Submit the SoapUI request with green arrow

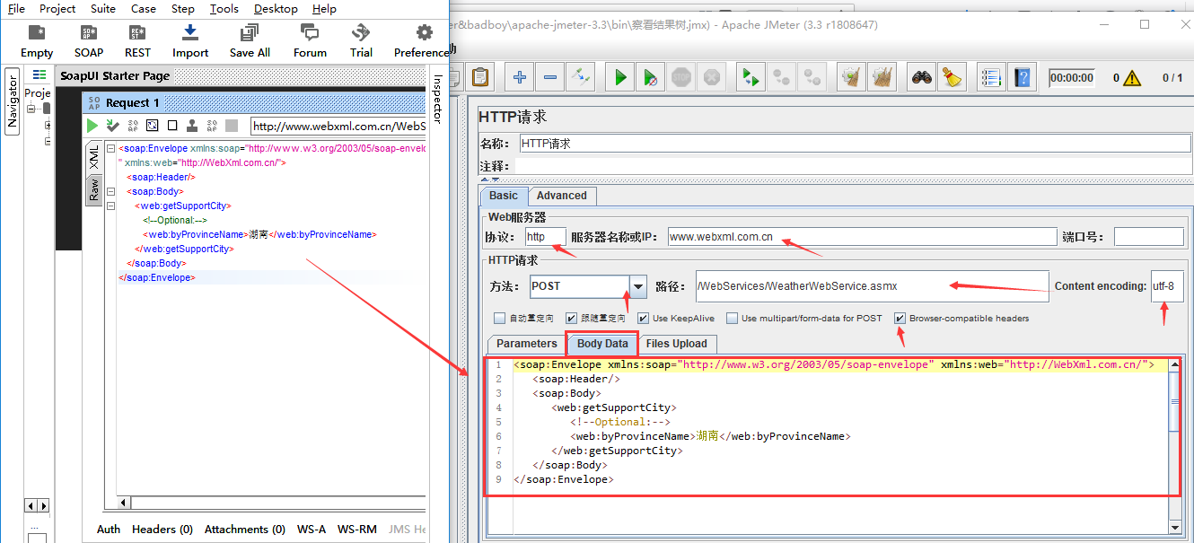(x=92, y=126)
